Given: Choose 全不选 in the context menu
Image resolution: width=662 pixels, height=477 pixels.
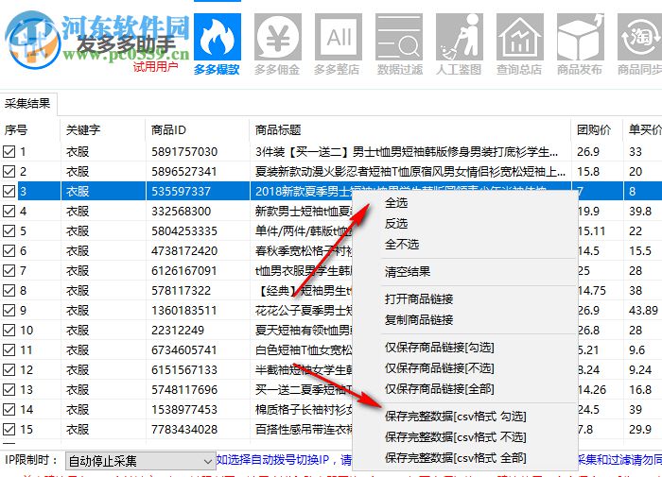Looking at the screenshot, I should tap(402, 245).
